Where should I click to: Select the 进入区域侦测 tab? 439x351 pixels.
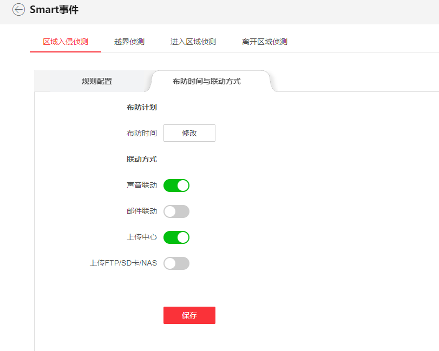pyautogui.click(x=193, y=42)
